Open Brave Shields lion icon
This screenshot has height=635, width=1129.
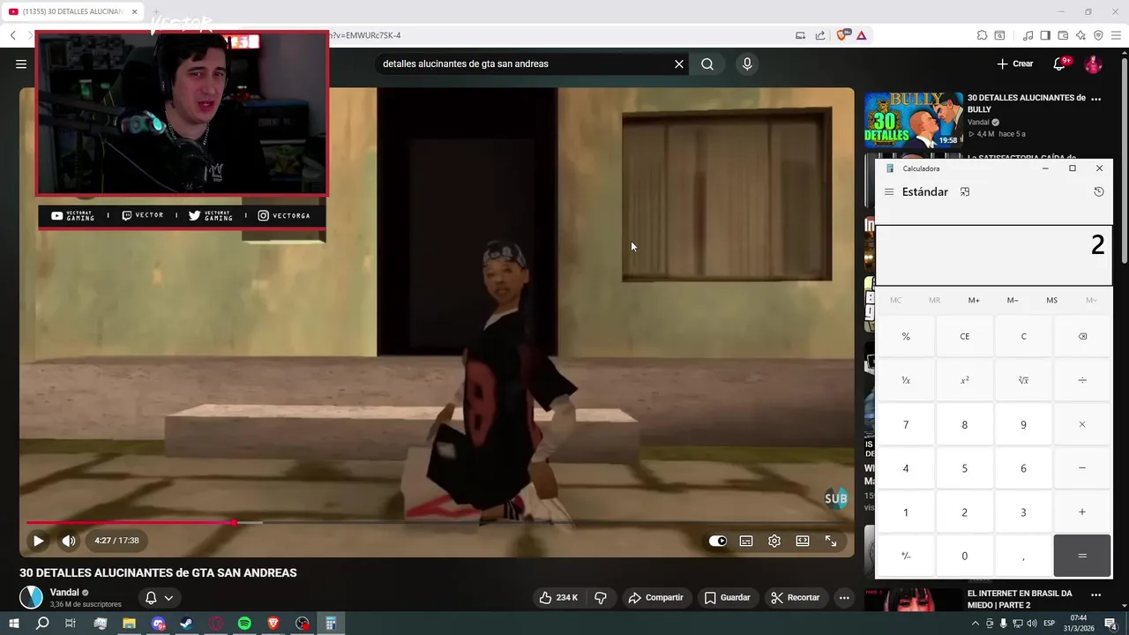841,35
